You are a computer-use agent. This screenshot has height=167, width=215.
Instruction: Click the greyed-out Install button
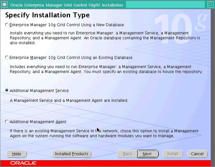(x=173, y=154)
